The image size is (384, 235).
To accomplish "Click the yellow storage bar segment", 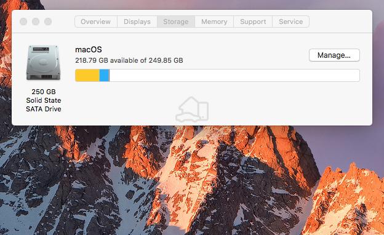I will point(87,76).
